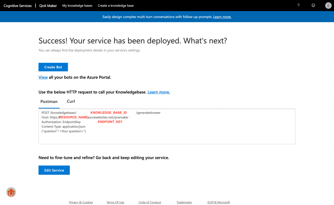Screen dimensions: 334x205
Task: Go to Cognitive Services home
Action: click(18, 6)
